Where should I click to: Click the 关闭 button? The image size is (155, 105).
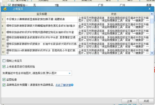[146, 101]
